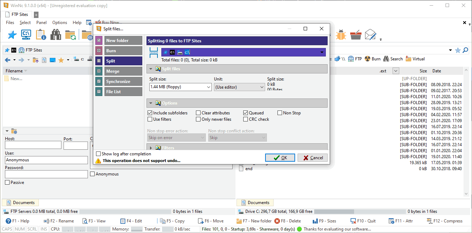Image resolution: width=472 pixels, height=233 pixels.
Task: Click the orange bug report icon
Action: tap(341, 35)
